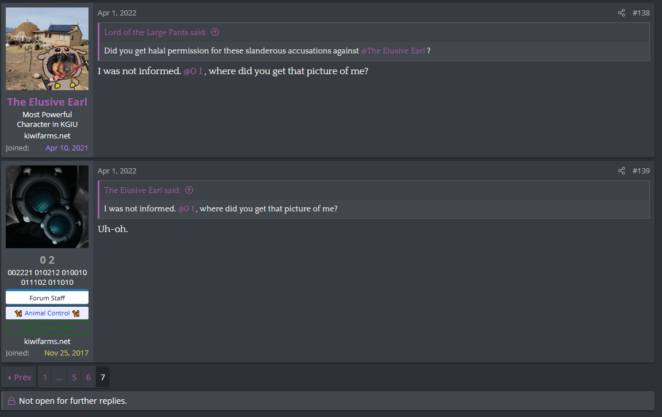Click arrow icon beside 'The Elusive Earl said:'
Image resolution: width=662 pixels, height=417 pixels.
(x=189, y=190)
